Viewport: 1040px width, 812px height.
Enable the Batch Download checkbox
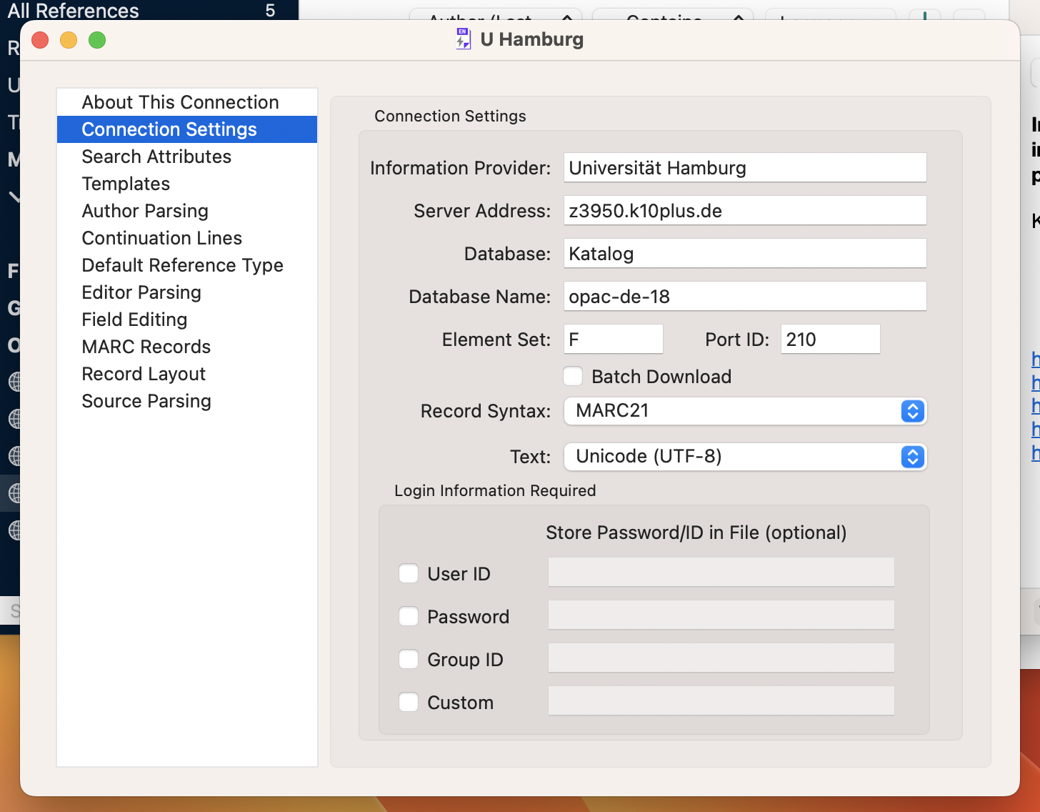[x=573, y=376]
